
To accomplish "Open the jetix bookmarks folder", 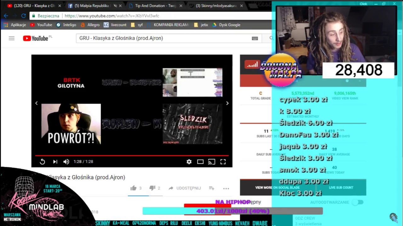I will pyautogui.click(x=201, y=25).
